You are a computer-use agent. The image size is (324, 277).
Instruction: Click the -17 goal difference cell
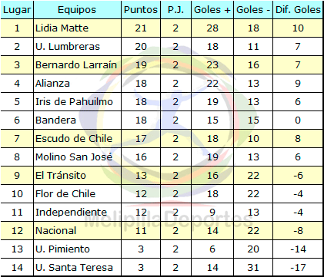298,267
